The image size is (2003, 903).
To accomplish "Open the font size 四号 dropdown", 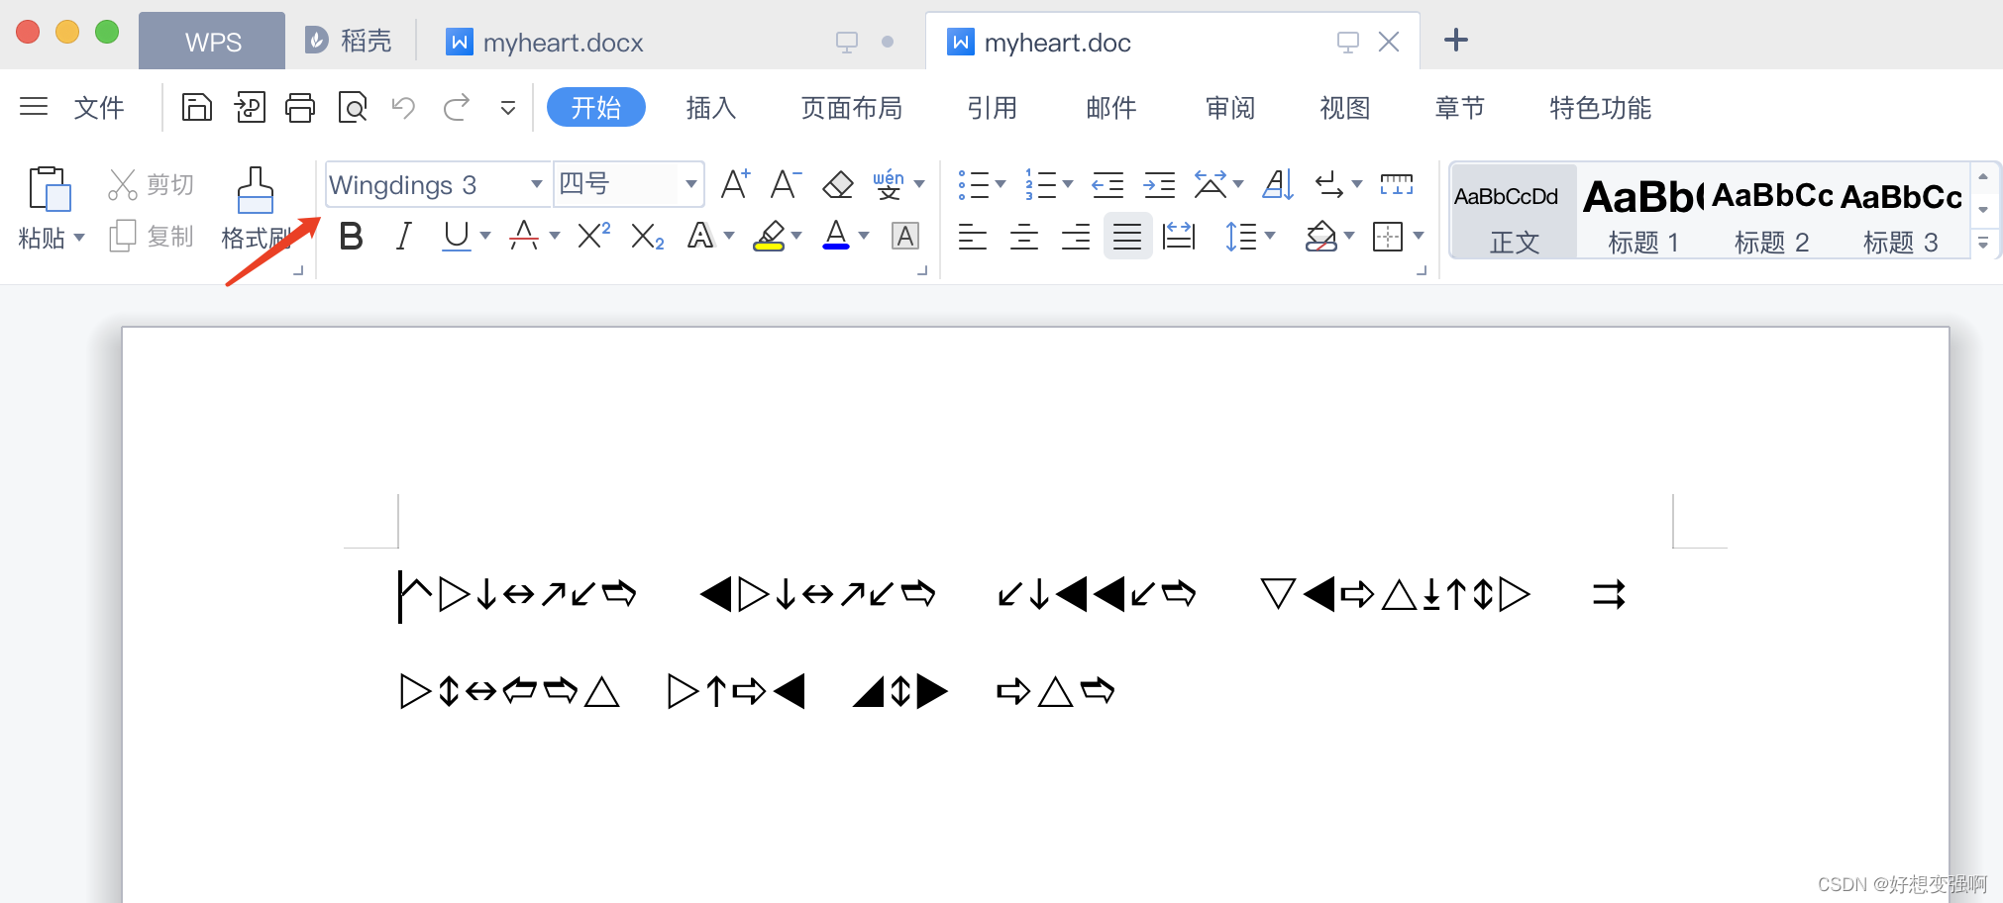I will (691, 184).
